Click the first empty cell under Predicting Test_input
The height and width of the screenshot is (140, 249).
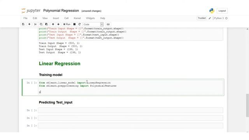131,110
